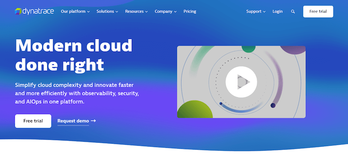The width and height of the screenshot is (348, 160).
Task: Click arrow next to Request demo
Action: 94,121
